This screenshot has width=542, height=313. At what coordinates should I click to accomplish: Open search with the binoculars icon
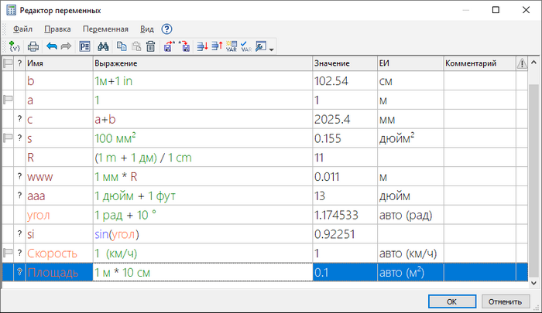click(x=104, y=46)
